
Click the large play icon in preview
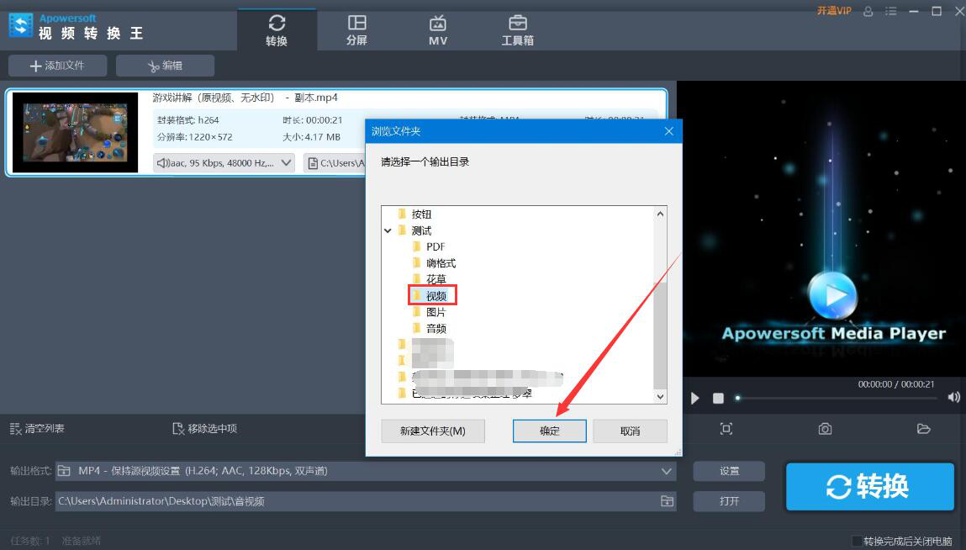pos(832,294)
